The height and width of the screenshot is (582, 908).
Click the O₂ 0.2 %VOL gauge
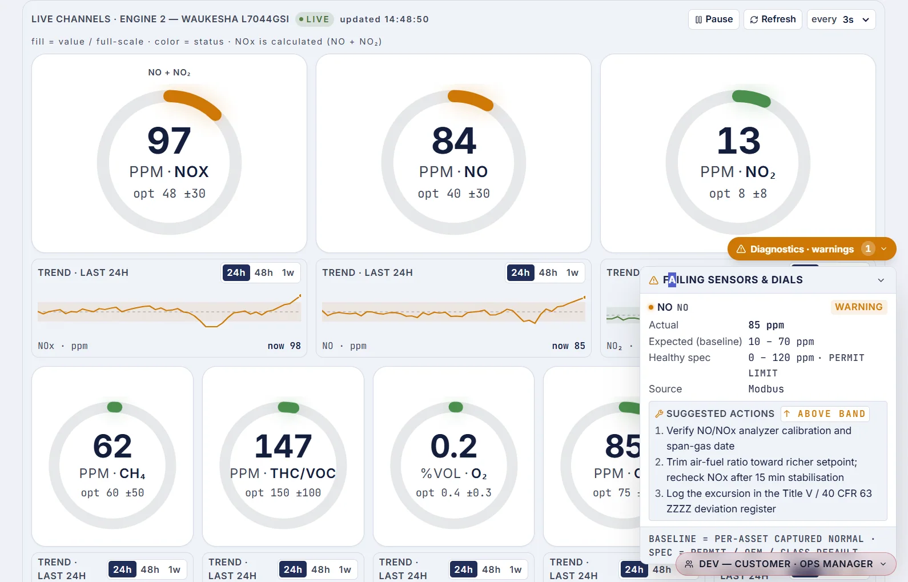pos(453,465)
